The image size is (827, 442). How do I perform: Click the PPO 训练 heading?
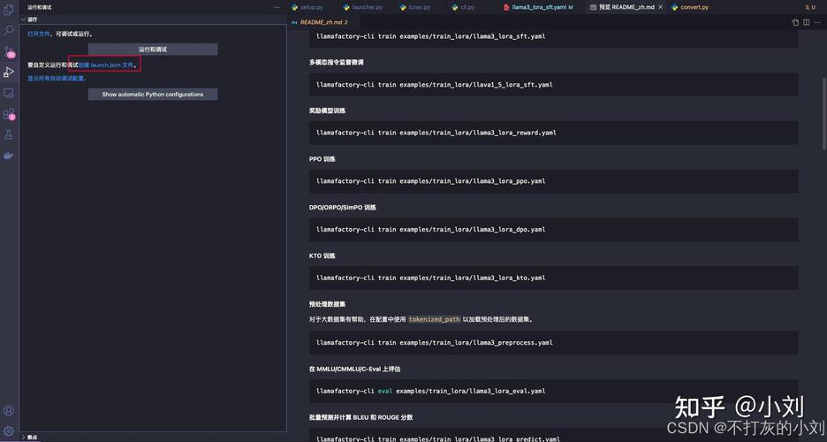(322, 159)
